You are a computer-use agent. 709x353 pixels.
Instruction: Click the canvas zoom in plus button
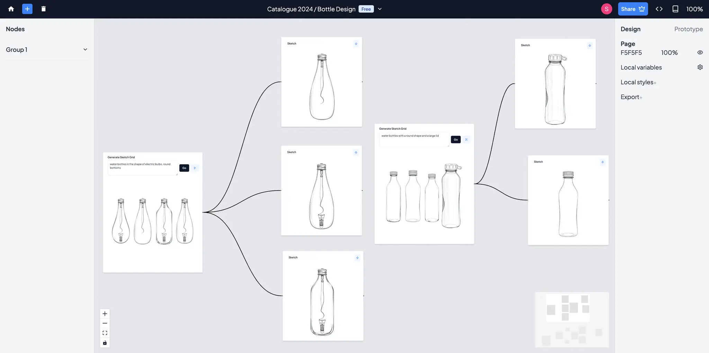click(x=105, y=314)
